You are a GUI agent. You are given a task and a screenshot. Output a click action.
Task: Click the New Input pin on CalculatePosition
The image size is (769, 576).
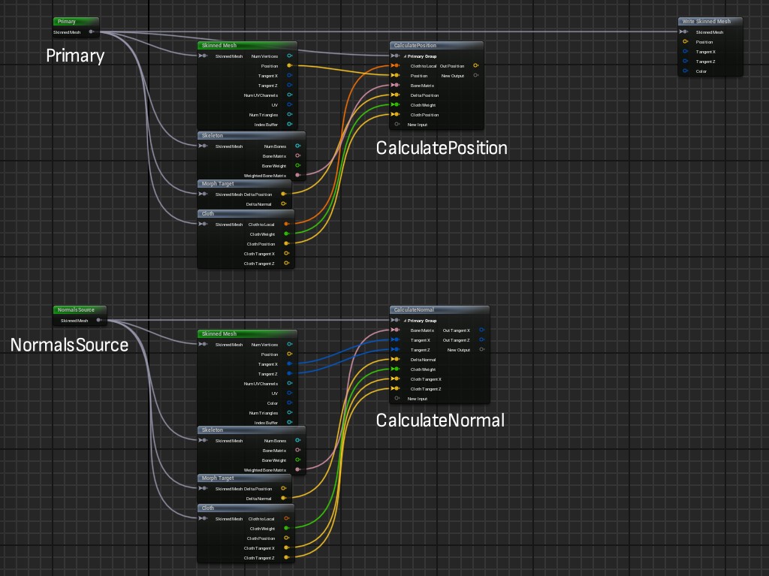[396, 125]
